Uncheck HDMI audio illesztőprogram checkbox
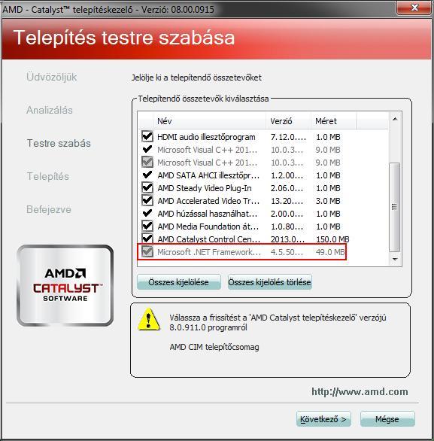This screenshot has height=441, width=434. coord(147,137)
